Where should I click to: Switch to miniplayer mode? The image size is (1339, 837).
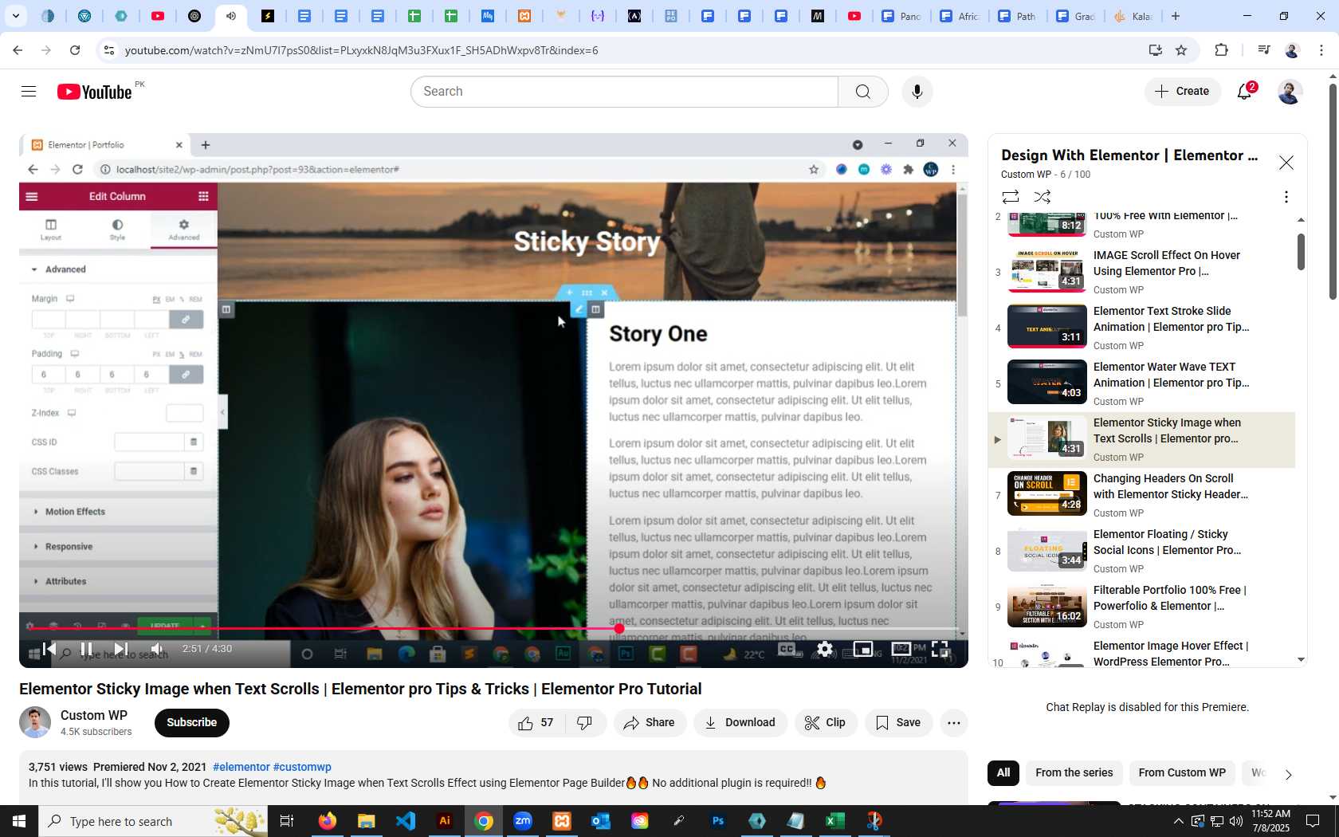point(863,649)
